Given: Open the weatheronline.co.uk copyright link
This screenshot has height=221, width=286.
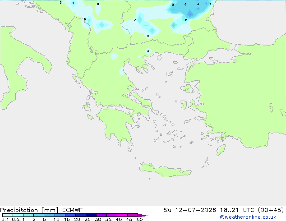Looking at the screenshot, I should [x=248, y=217].
